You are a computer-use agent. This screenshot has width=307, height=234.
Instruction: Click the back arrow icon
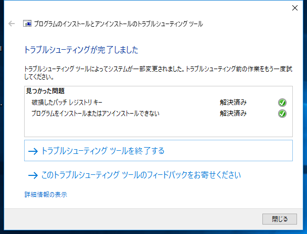(x=12, y=24)
